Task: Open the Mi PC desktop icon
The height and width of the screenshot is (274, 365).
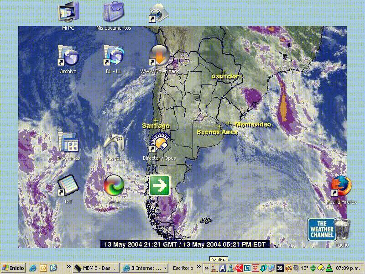Action: pos(68,13)
